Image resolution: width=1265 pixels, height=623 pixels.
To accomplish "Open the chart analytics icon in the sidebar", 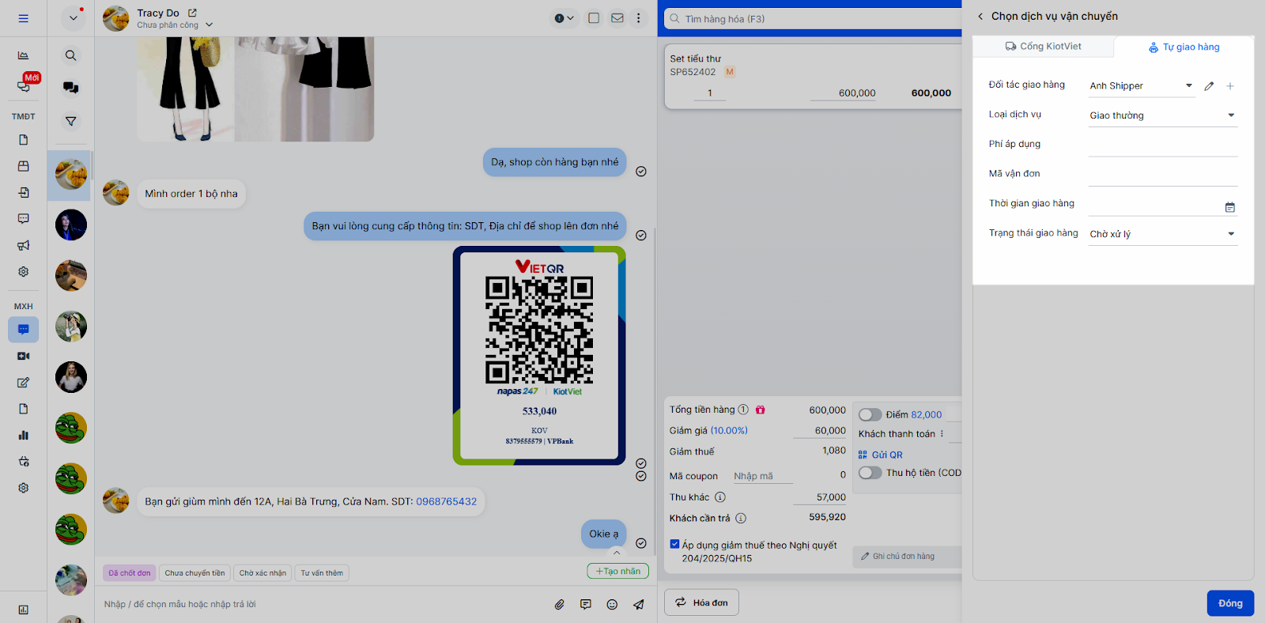I will [23, 55].
